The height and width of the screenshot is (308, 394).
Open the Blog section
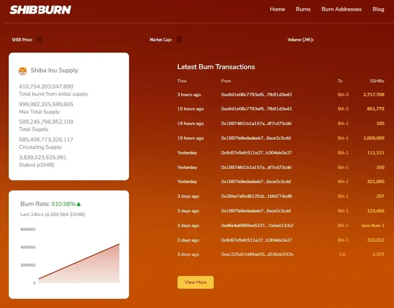point(378,9)
